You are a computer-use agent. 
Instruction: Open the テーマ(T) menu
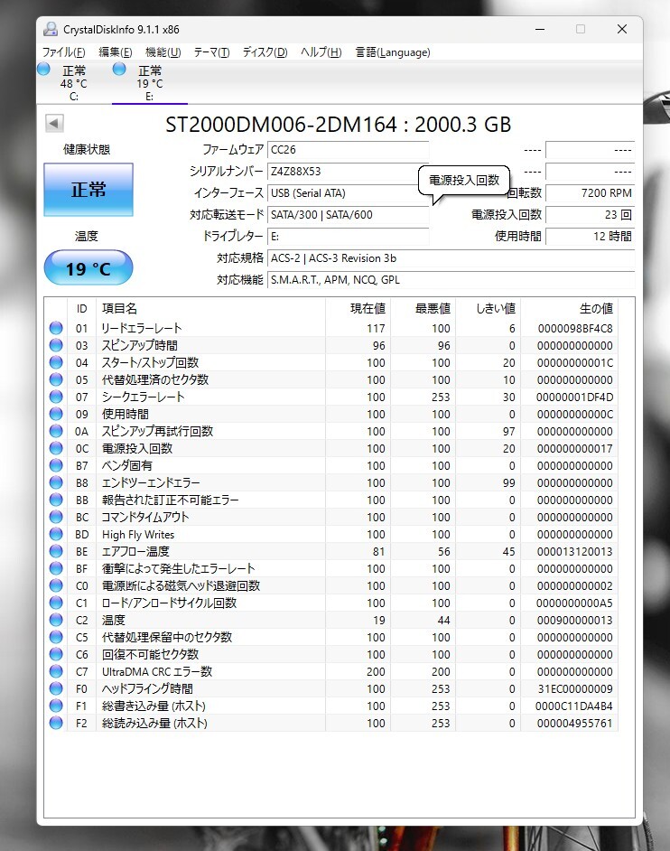coord(211,52)
